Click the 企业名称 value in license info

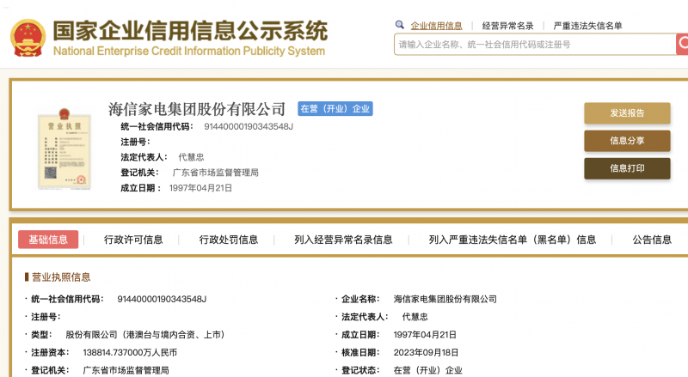pos(445,299)
